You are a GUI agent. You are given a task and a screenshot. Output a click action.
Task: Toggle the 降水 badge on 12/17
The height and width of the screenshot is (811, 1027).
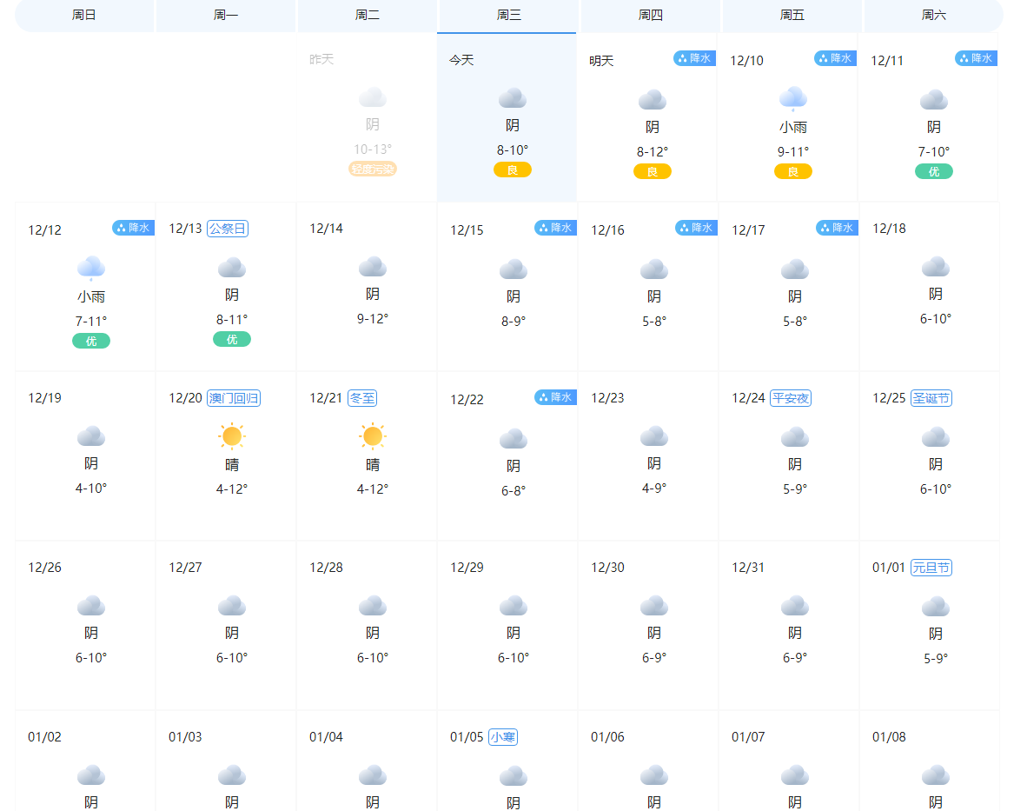point(835,227)
